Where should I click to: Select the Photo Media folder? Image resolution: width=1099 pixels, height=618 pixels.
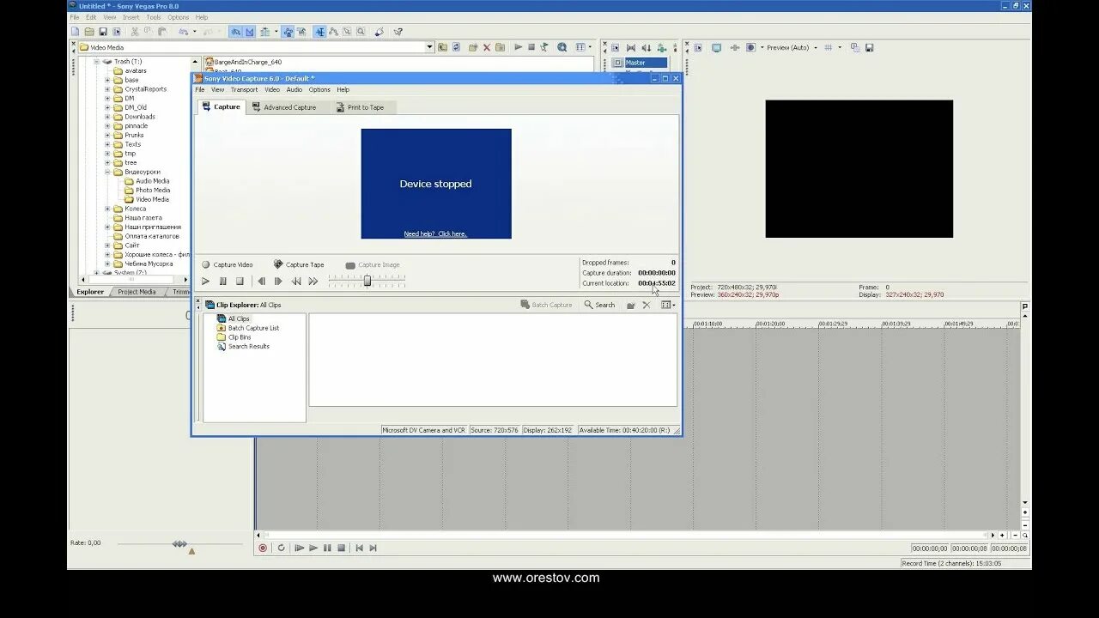(153, 191)
